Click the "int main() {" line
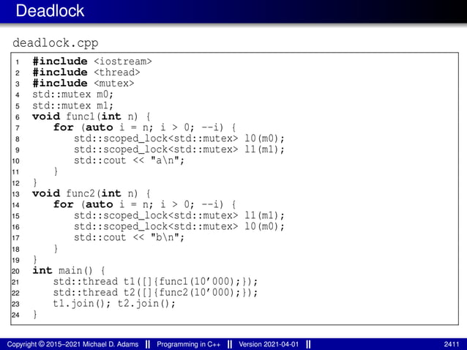Viewport: 467px width, 350px height. click(69, 271)
